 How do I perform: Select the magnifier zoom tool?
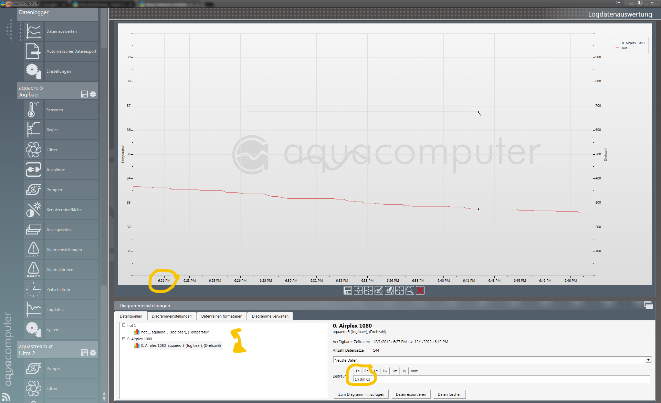tap(410, 290)
